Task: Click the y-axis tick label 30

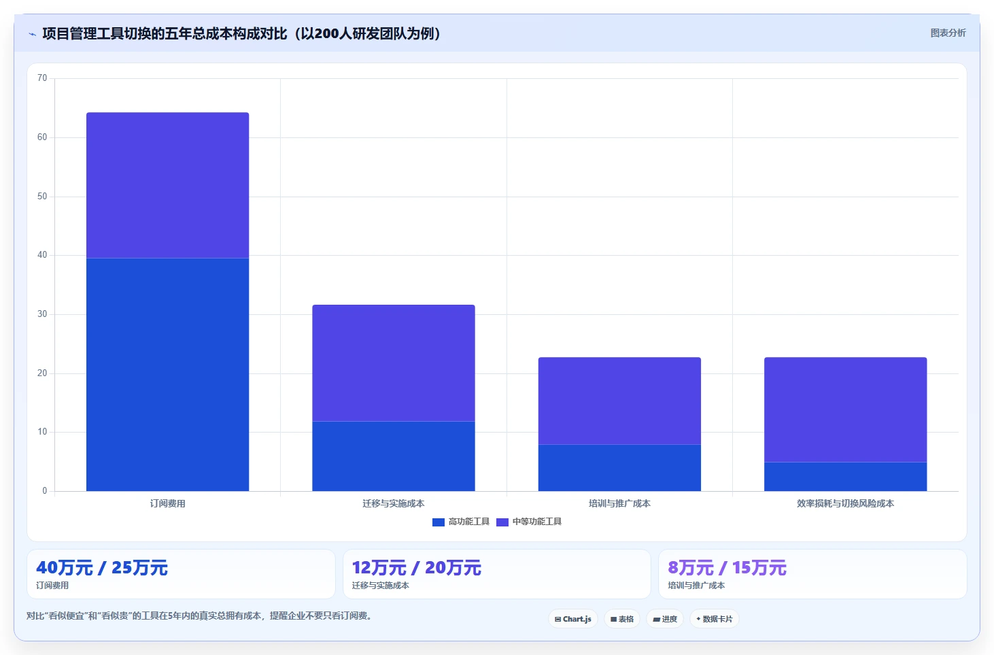Action: pyautogui.click(x=42, y=314)
